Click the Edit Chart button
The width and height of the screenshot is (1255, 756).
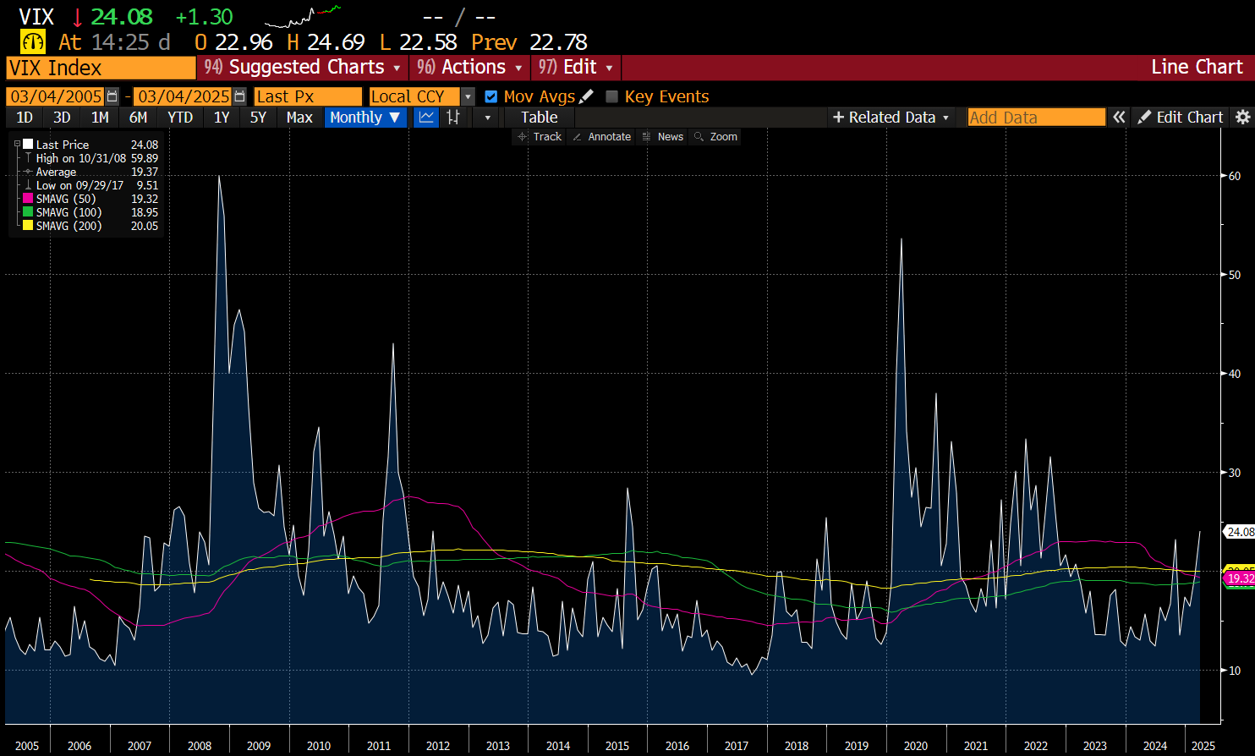pos(1181,118)
